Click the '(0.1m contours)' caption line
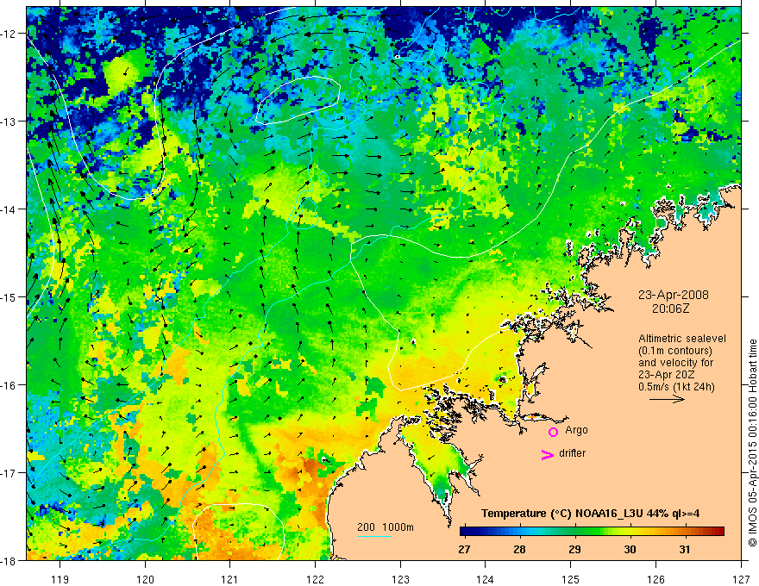759x586 pixels. (x=675, y=351)
